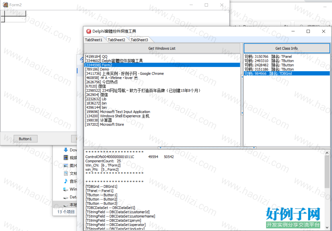Select the Data drive icon in Explorer
The height and width of the screenshot is (231, 332).
[66, 197]
